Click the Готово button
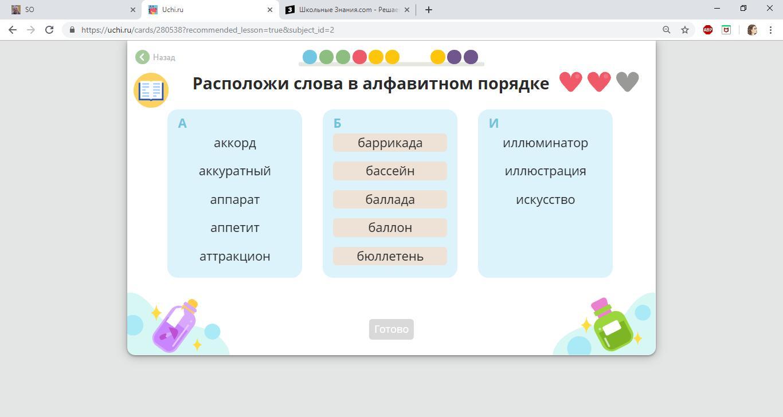The width and height of the screenshot is (783, 417). [391, 329]
